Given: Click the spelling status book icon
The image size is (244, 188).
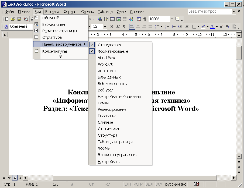Looking at the screenshot, I should (197, 184).
